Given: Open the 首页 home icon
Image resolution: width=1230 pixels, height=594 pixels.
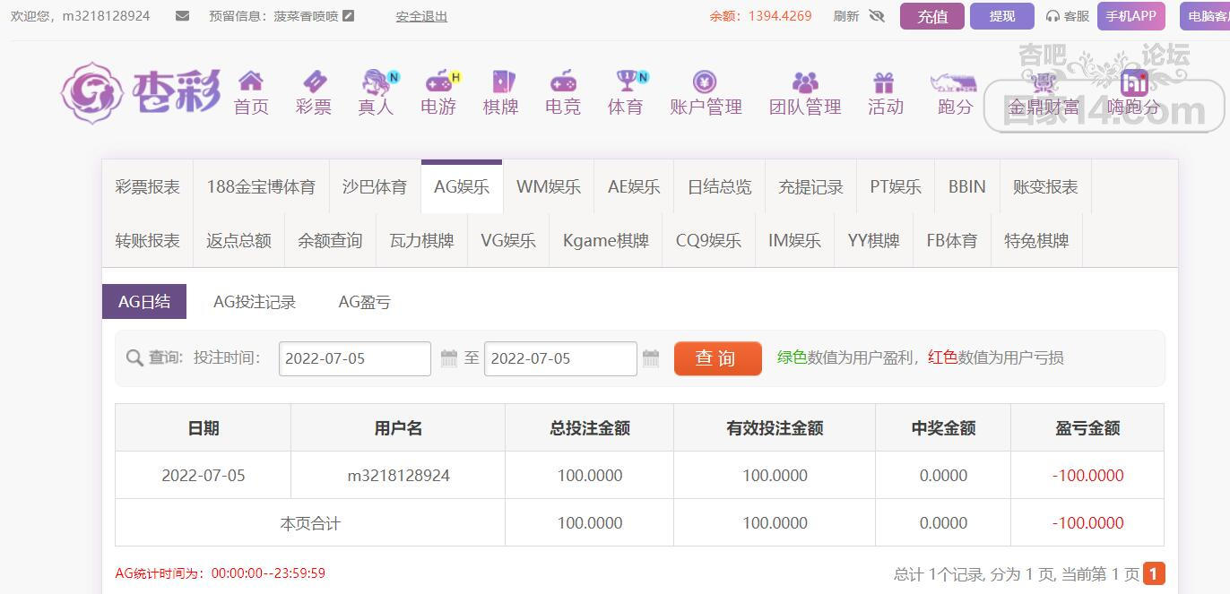Looking at the screenshot, I should pyautogui.click(x=251, y=82).
